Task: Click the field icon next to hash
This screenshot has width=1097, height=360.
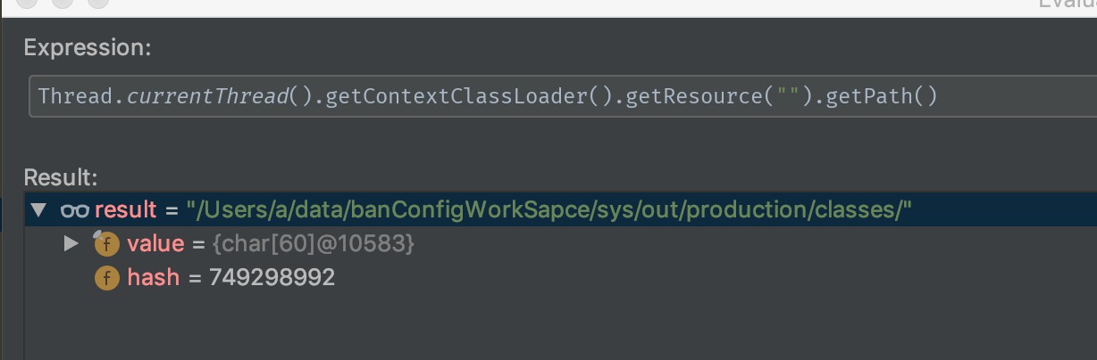Action: (x=107, y=278)
